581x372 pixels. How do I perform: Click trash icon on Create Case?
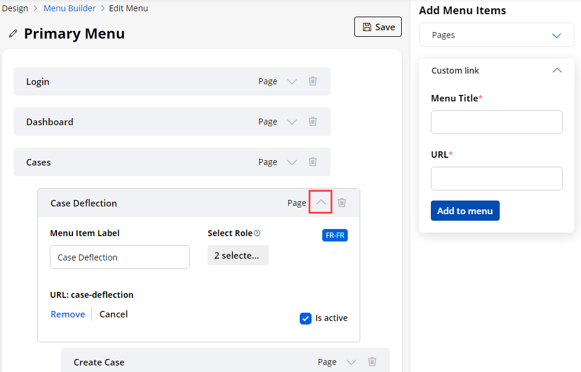[372, 362]
